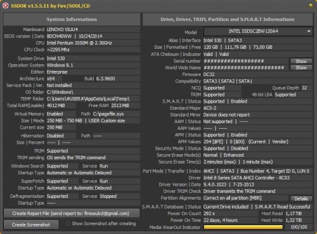The image size is (317, 234).
Task: Select 'Device does not report' text
Action: tap(226, 115)
